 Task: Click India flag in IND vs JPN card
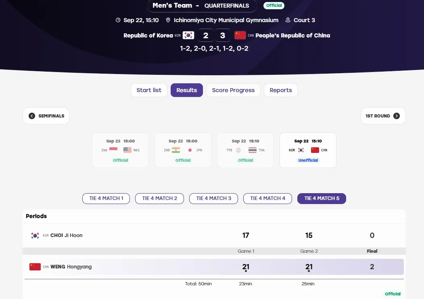click(x=176, y=150)
